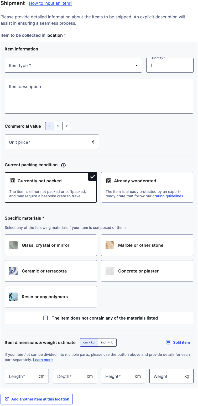Choose the Already woodcrated packing option

pos(147,187)
